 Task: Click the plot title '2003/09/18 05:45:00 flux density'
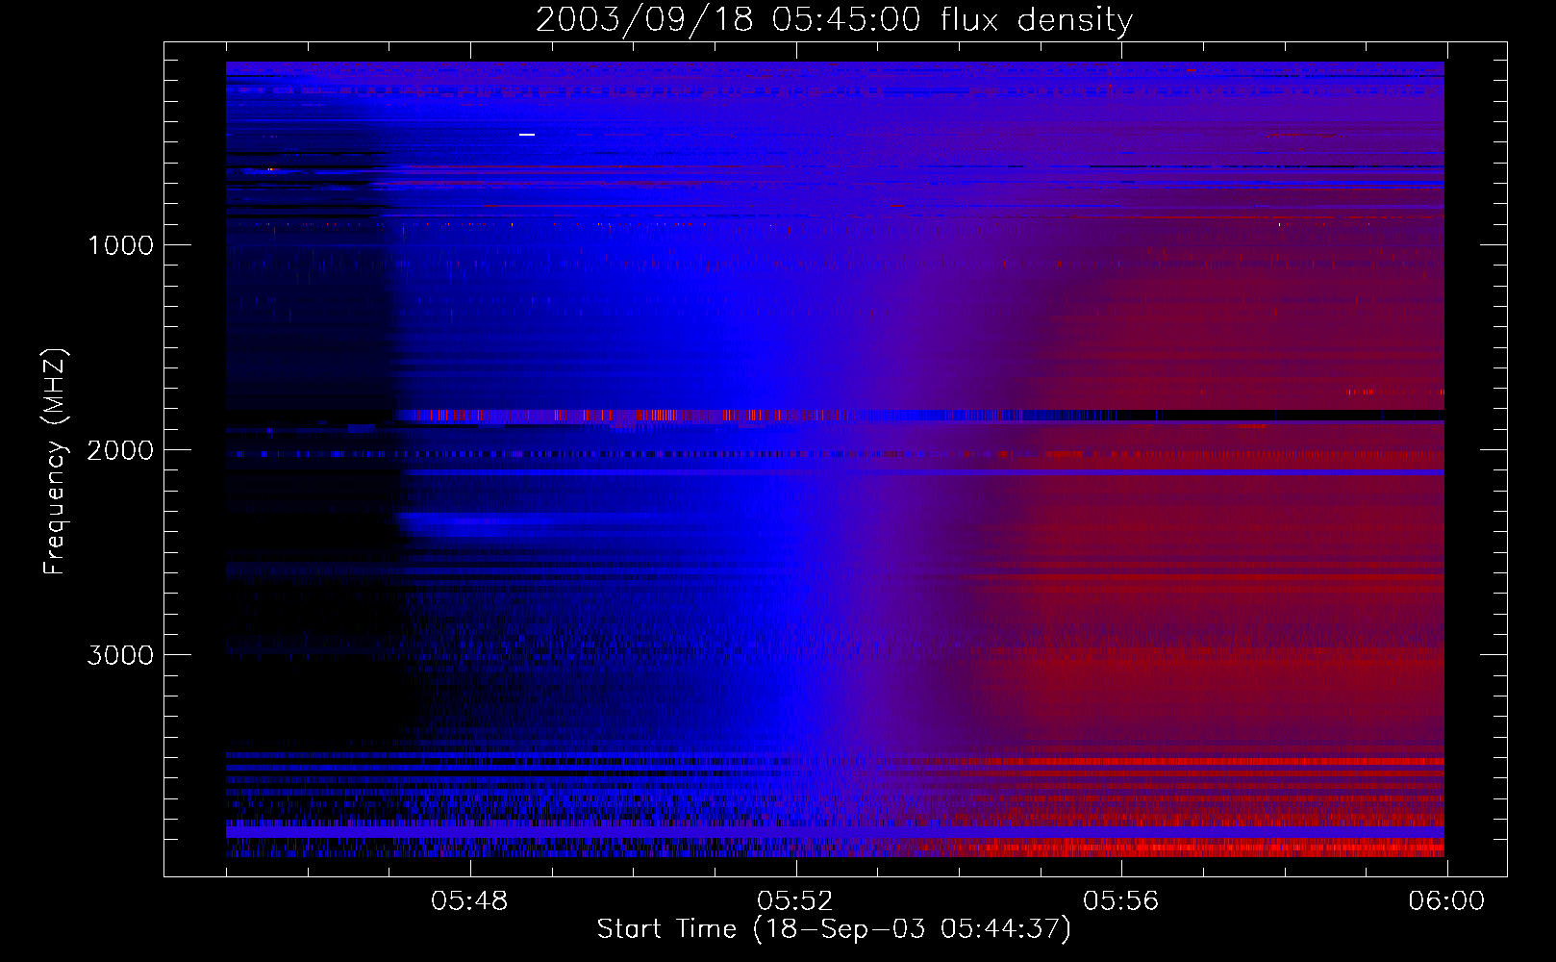tap(834, 20)
